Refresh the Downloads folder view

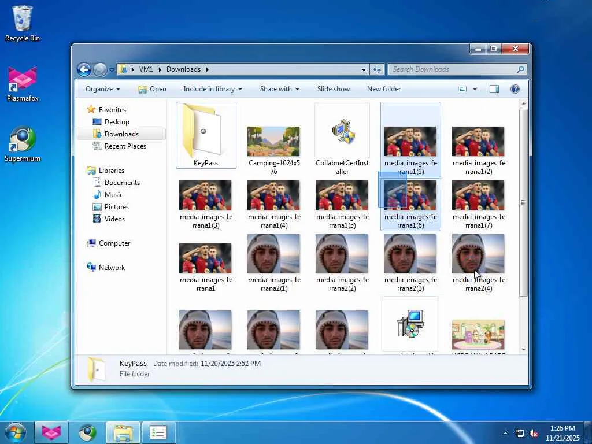(x=377, y=69)
